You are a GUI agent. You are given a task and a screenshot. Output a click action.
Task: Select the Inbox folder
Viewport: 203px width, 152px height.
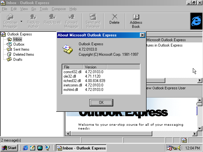pos(17,39)
